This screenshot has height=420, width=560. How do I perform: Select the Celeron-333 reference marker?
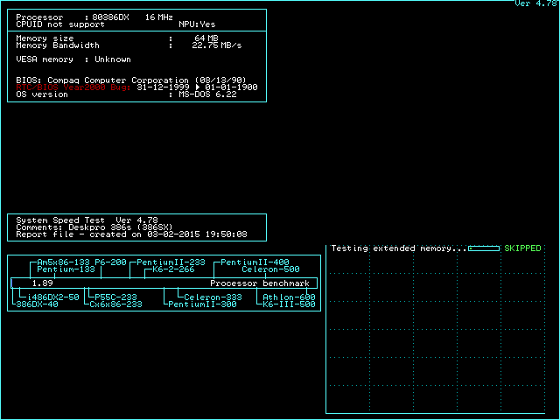coord(213,297)
